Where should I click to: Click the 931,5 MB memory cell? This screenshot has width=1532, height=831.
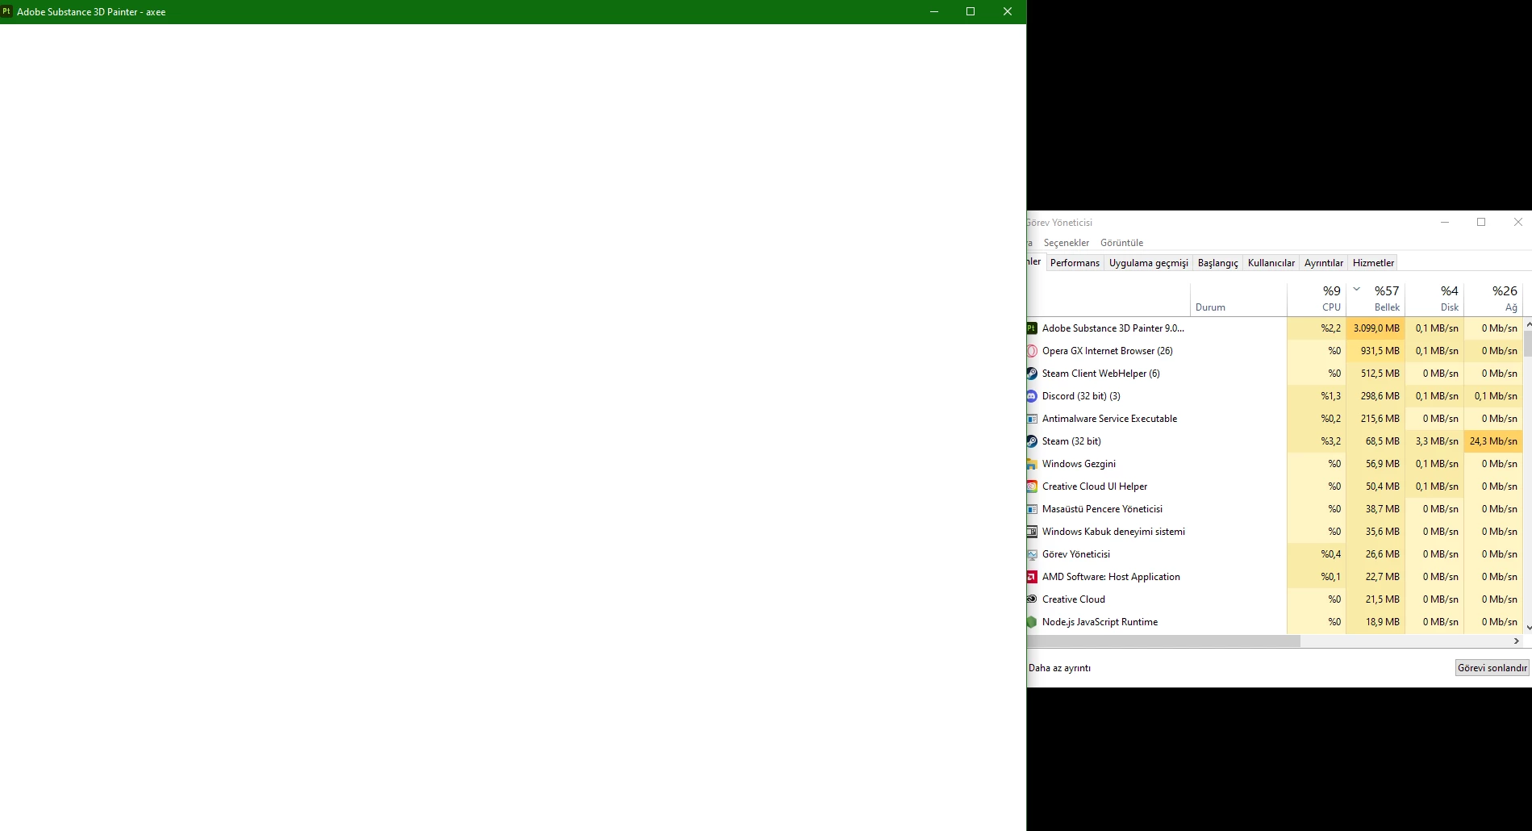[1375, 351]
